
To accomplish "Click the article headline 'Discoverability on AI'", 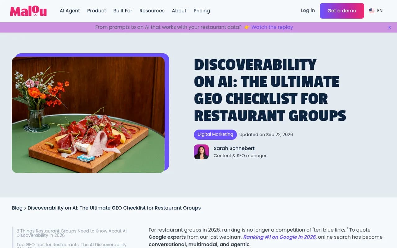I will [x=270, y=90].
